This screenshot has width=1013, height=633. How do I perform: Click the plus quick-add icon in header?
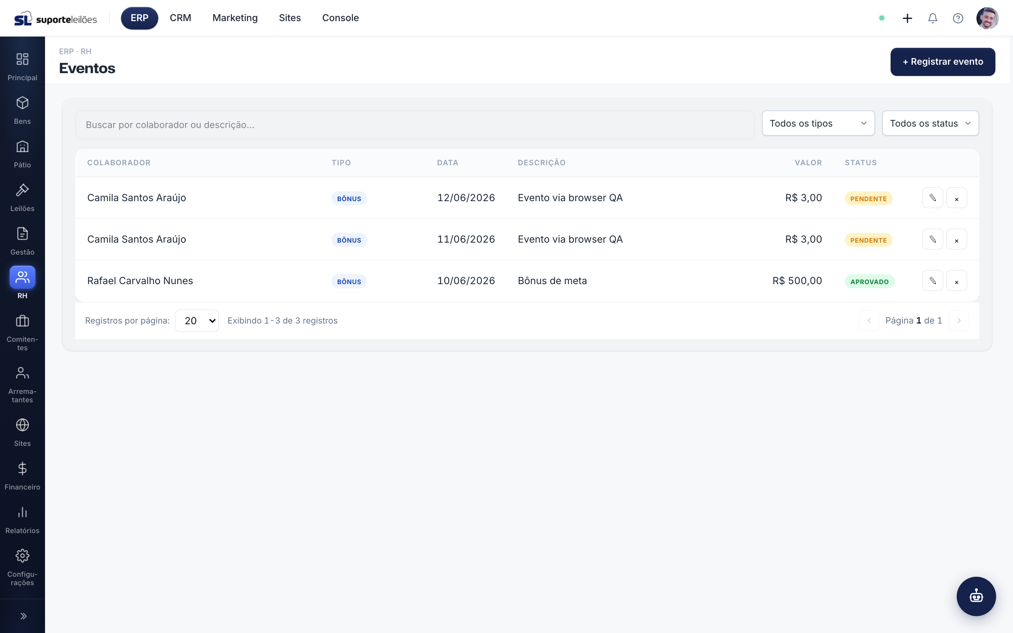(x=907, y=18)
